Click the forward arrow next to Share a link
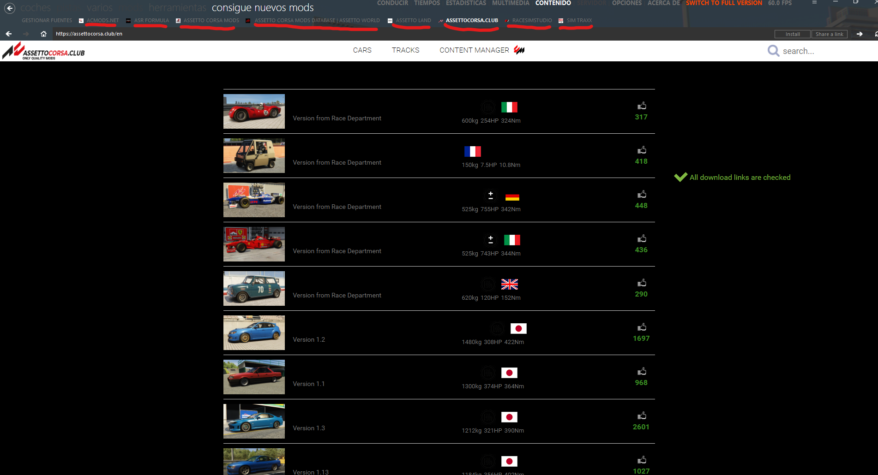 (x=860, y=34)
